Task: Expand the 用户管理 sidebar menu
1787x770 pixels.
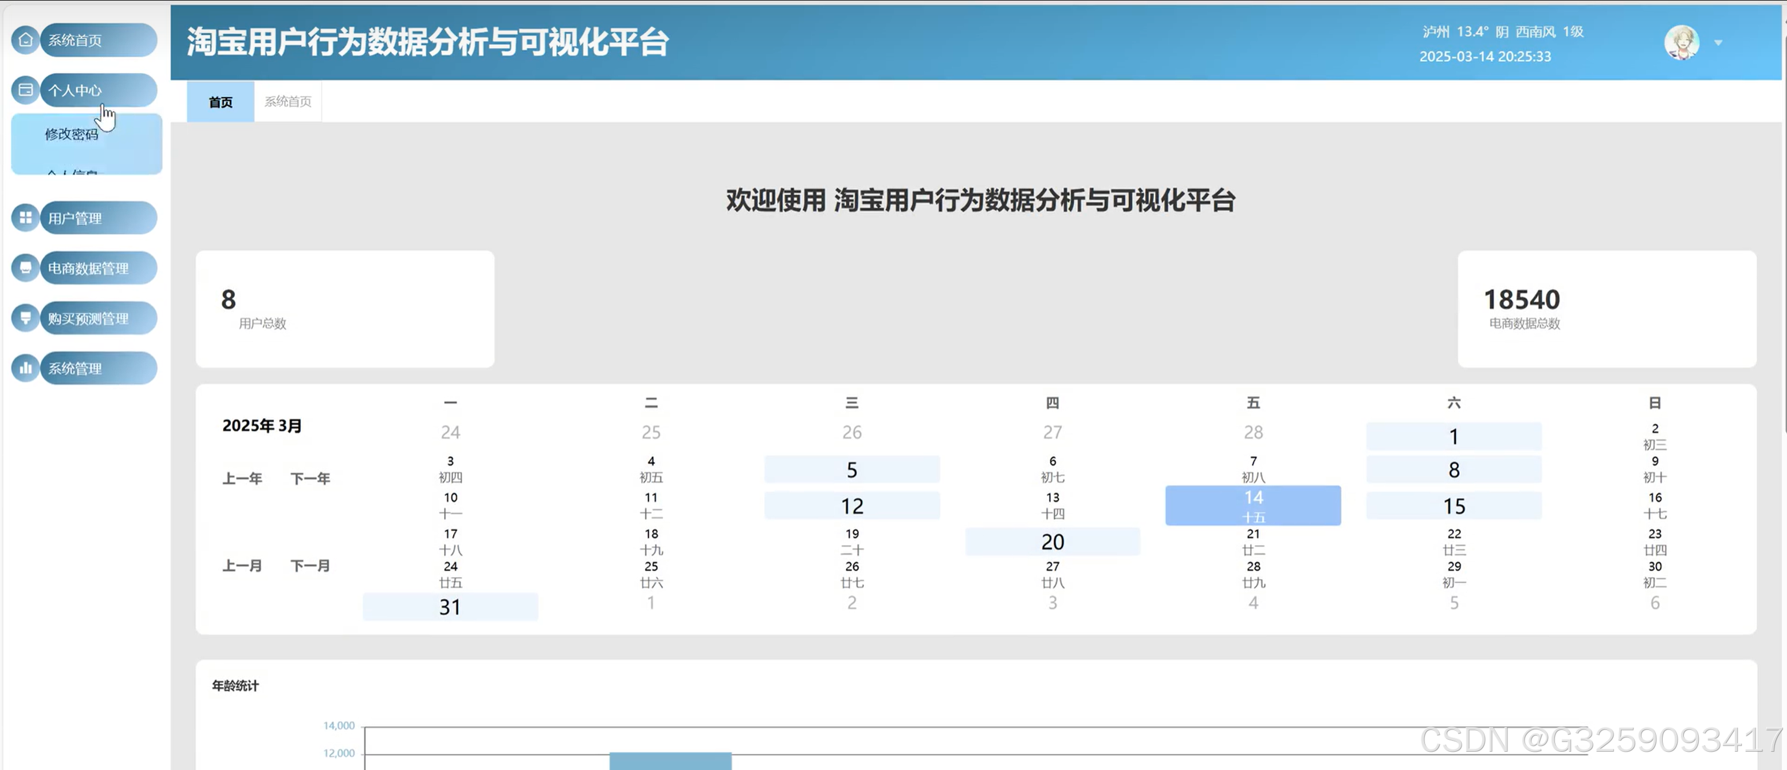Action: (99, 218)
